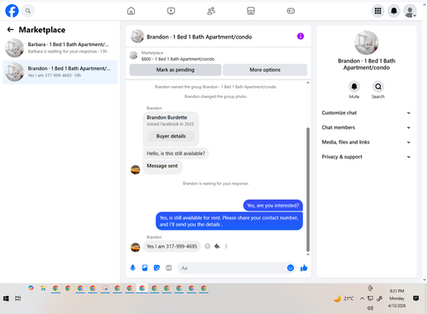Open the Friends icon in top navigation
This screenshot has width=427, height=314.
pos(211,11)
